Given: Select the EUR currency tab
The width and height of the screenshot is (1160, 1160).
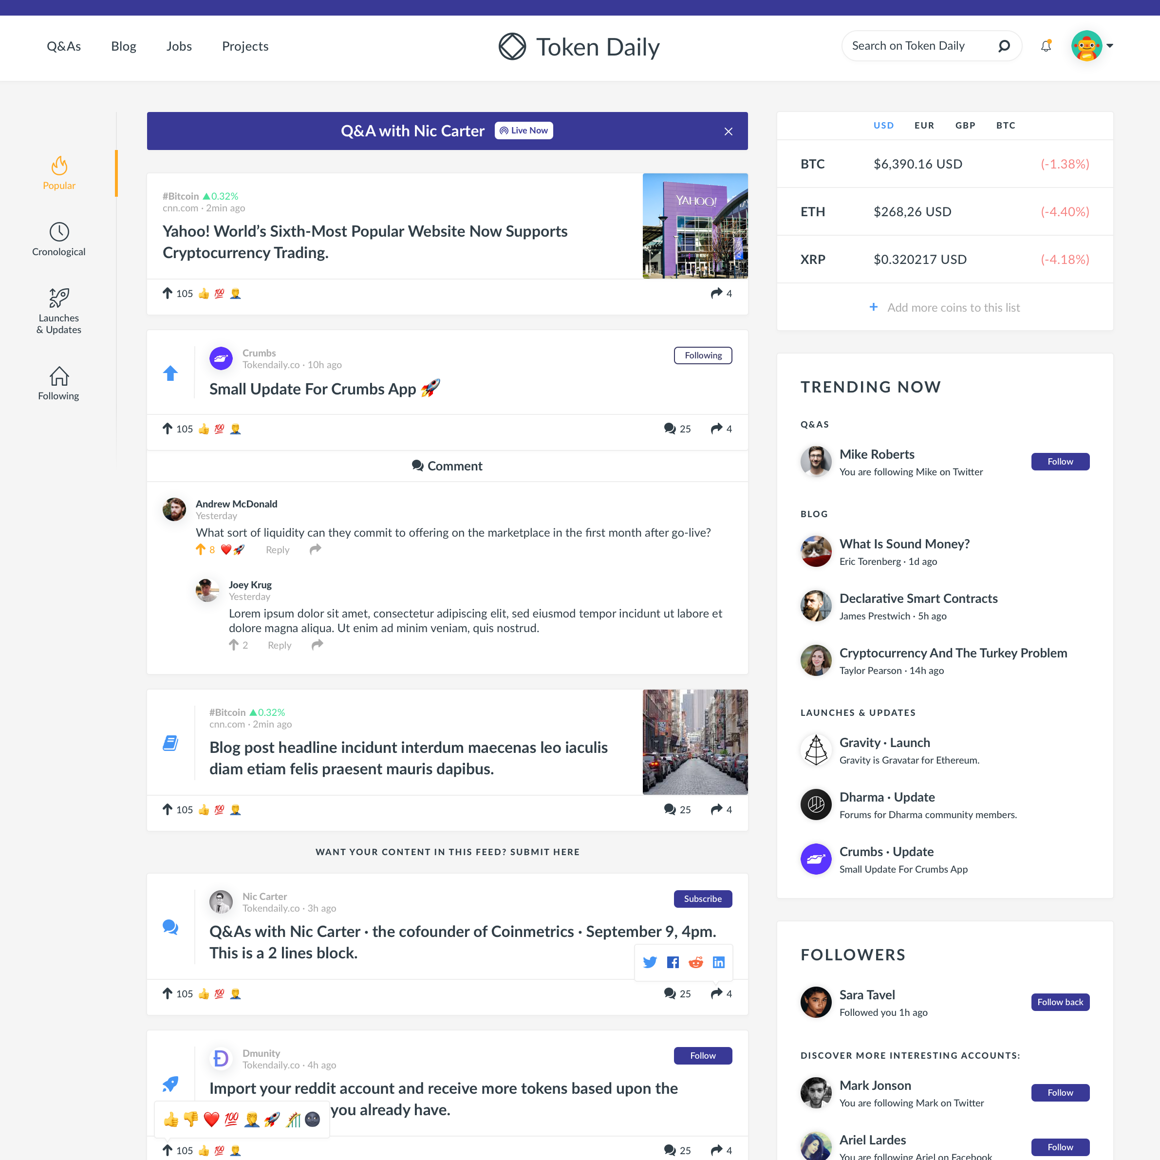Looking at the screenshot, I should tap(924, 126).
